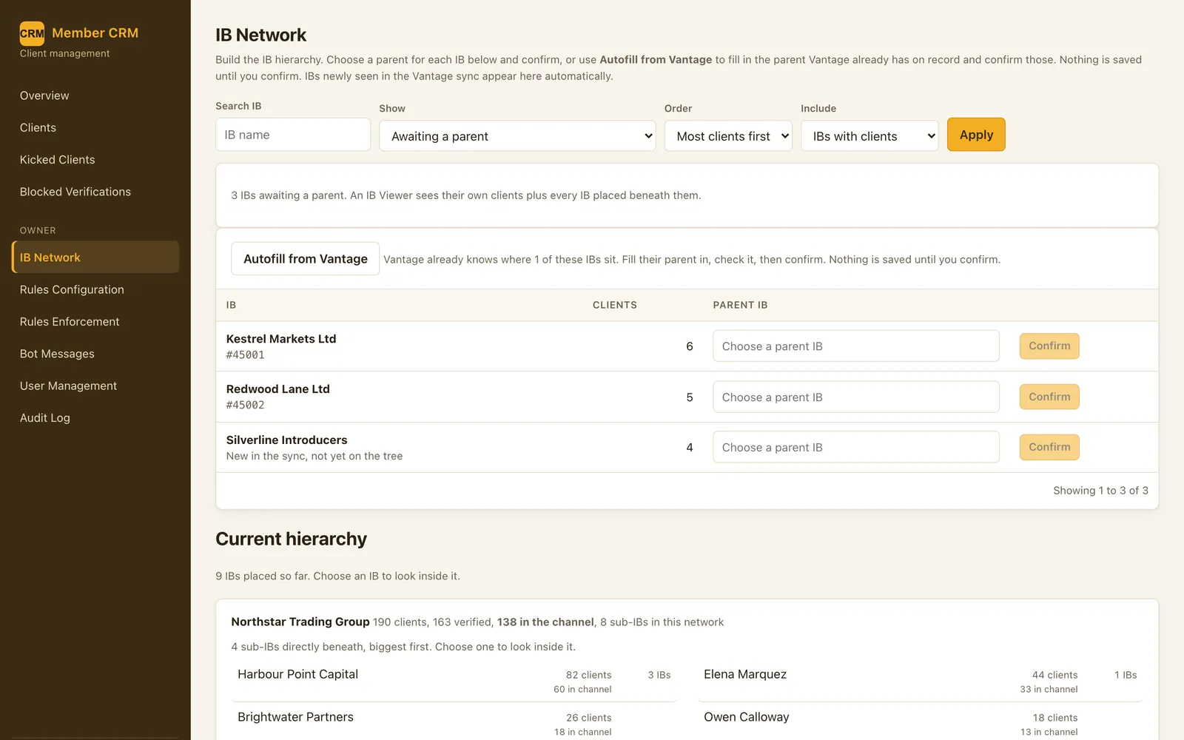
Task: Click '82 clients' for Harbour Point Capital
Action: coord(589,675)
